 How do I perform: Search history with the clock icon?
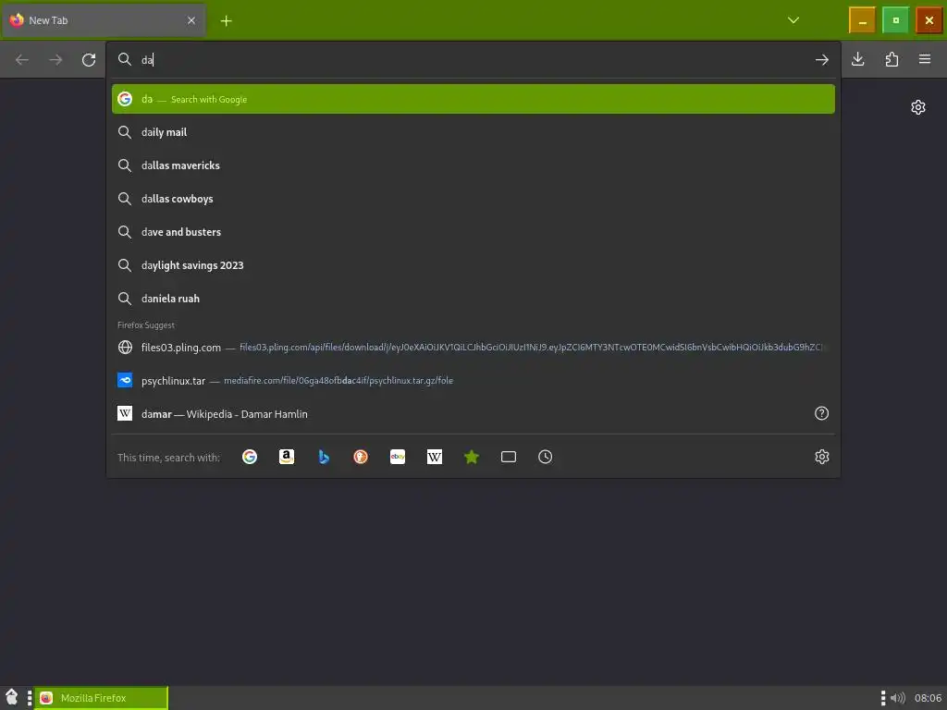coord(546,457)
